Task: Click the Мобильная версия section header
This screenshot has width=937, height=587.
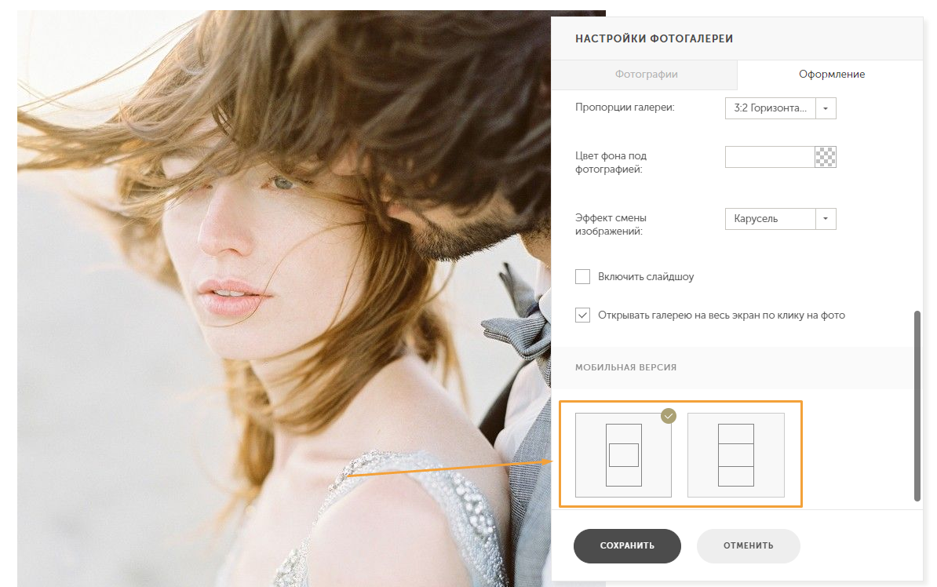Action: [625, 367]
